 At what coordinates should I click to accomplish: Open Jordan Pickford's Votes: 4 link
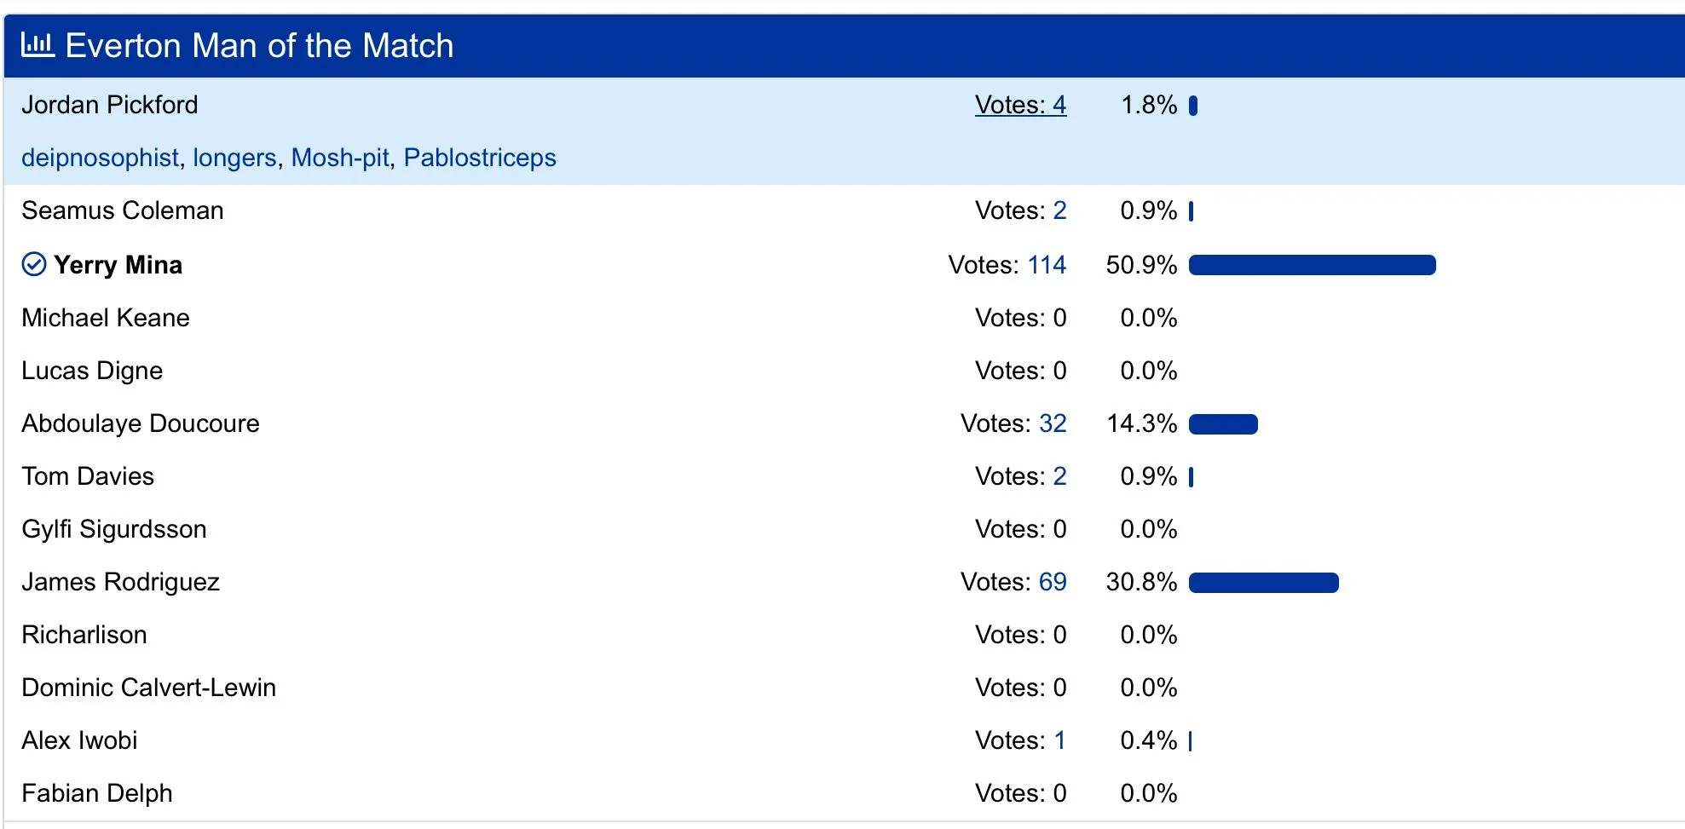coord(1020,105)
